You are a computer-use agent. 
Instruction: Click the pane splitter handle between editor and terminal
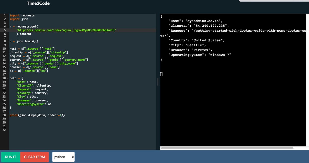tap(158, 82)
